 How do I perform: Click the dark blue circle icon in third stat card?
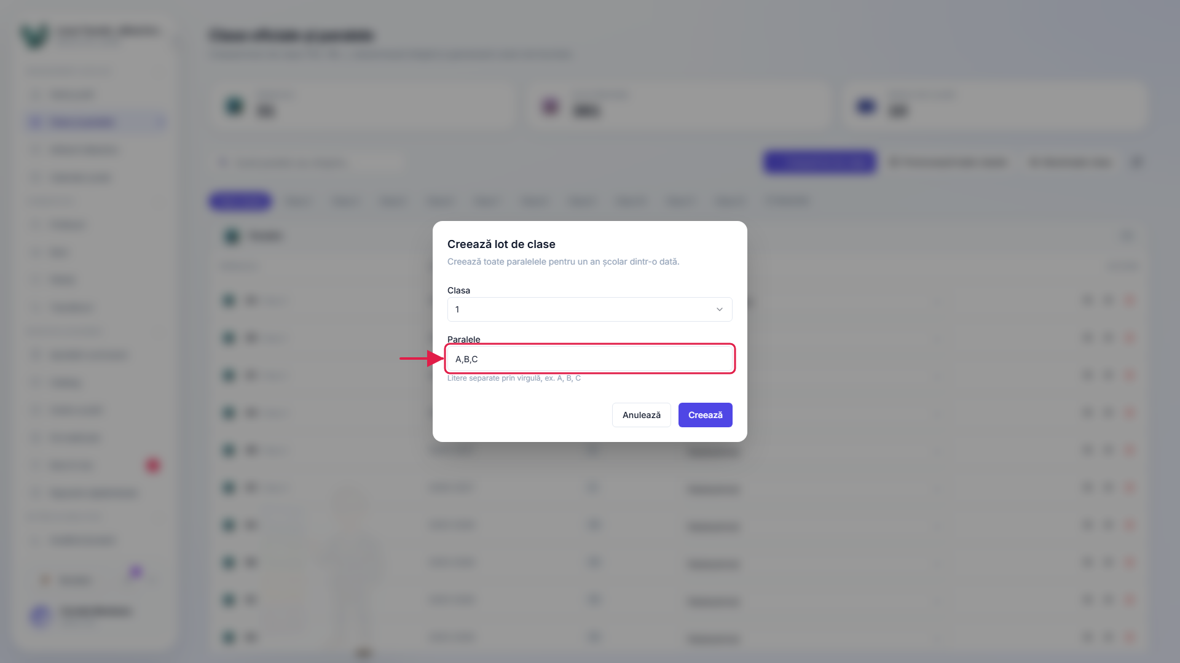point(866,106)
